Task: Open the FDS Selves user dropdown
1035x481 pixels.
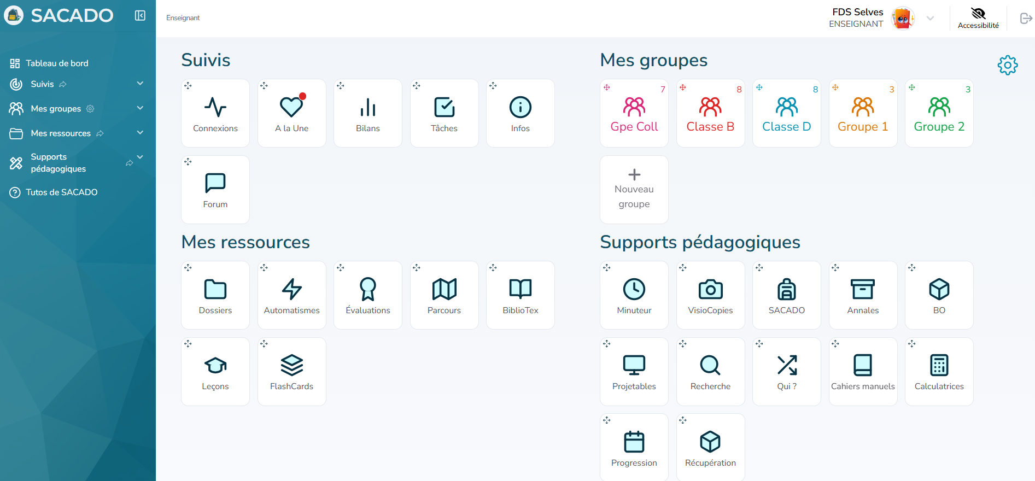Action: coord(930,18)
